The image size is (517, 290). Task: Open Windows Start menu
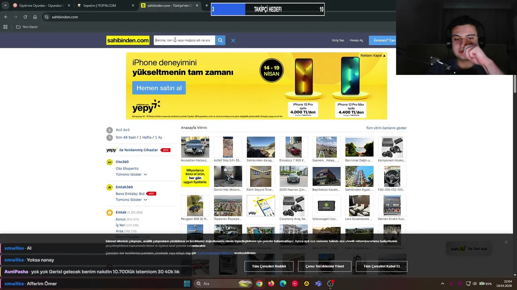tap(187, 284)
